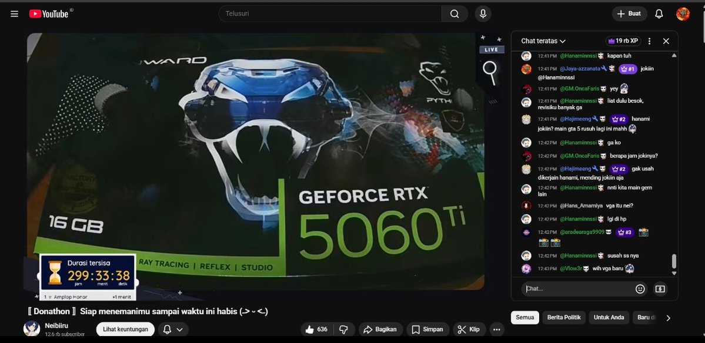Click Lihat keuntungan membership button
Viewport: 705px width, 343px height.
[125, 329]
